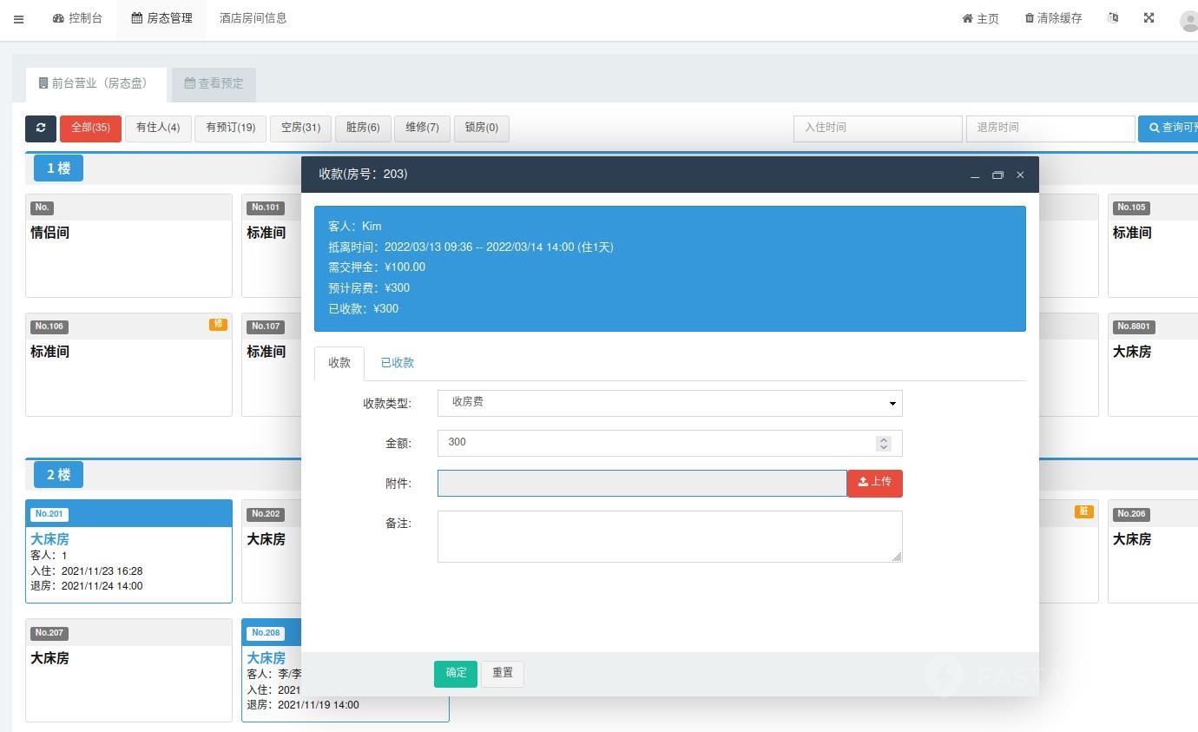Open room No.207 大床房 card
Screen dimensions: 1198x732
(128, 670)
